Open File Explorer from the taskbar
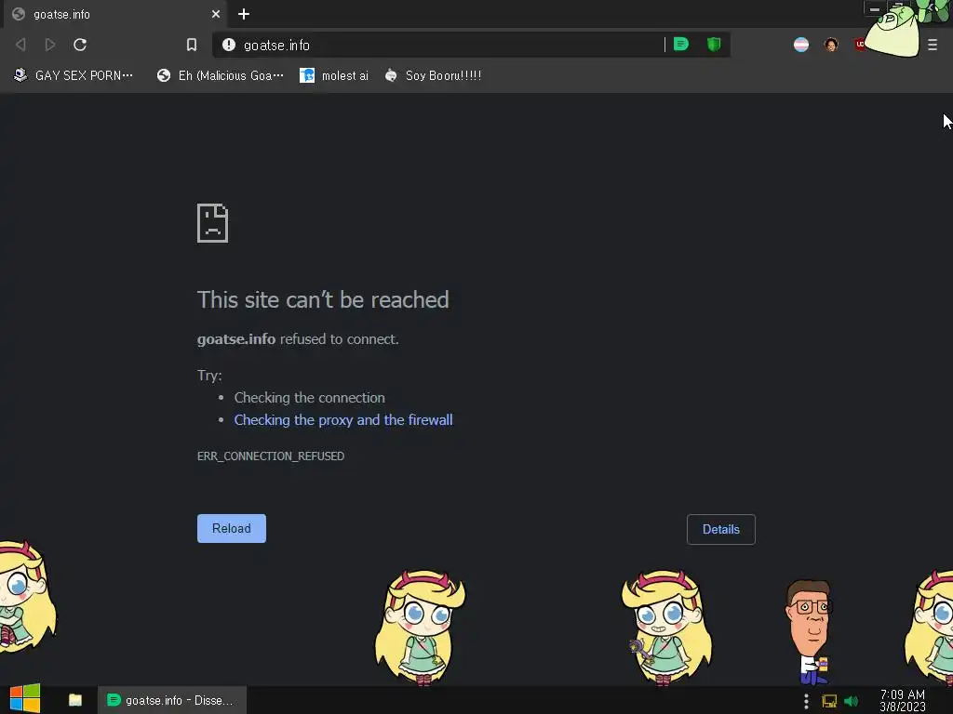 click(x=75, y=700)
